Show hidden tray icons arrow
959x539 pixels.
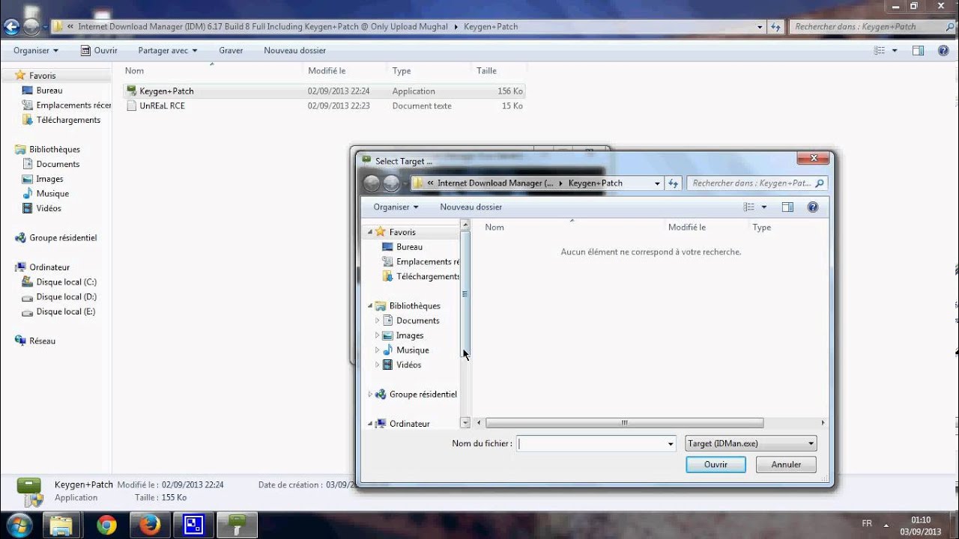(x=886, y=526)
